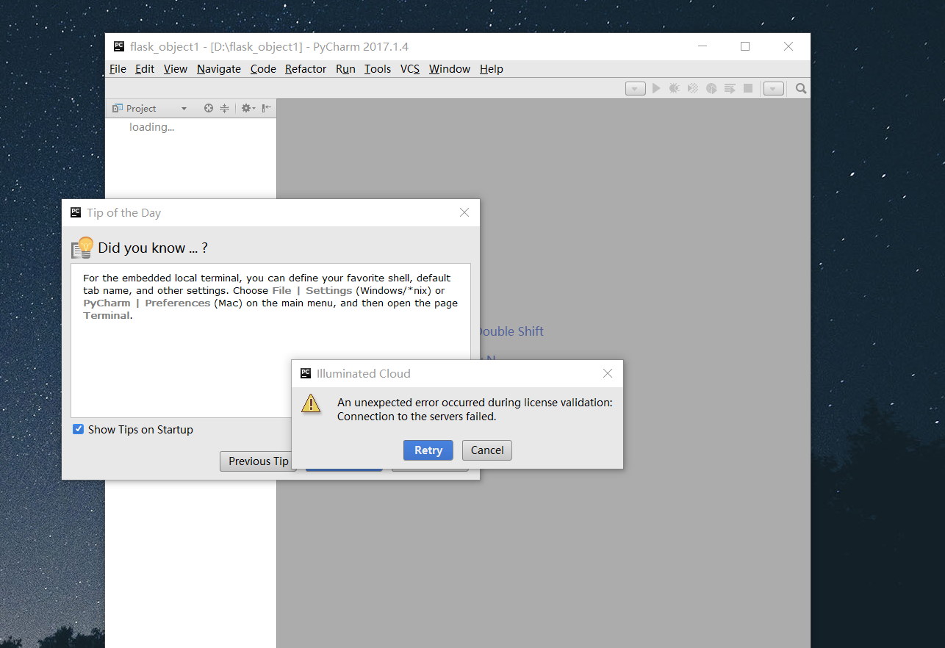The width and height of the screenshot is (945, 648).
Task: Uncheck Show Tips on Startup
Action: point(78,429)
